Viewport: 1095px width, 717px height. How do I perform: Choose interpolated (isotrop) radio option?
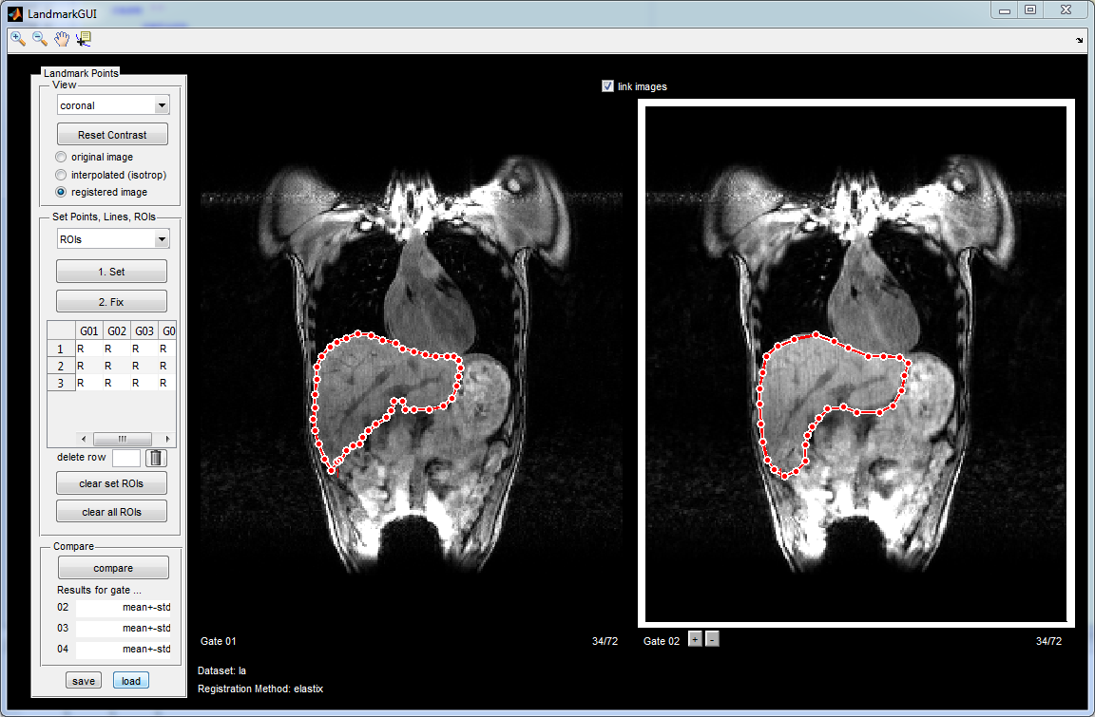point(62,175)
